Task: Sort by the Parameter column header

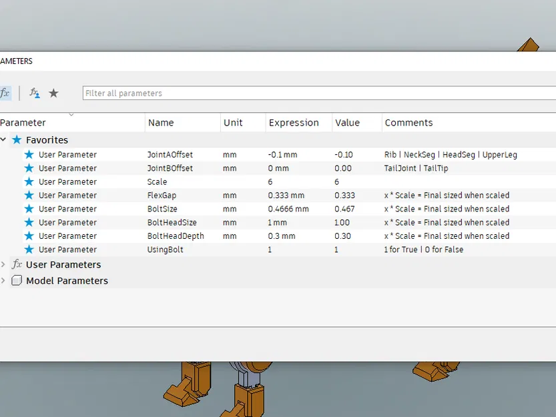Action: (x=23, y=123)
